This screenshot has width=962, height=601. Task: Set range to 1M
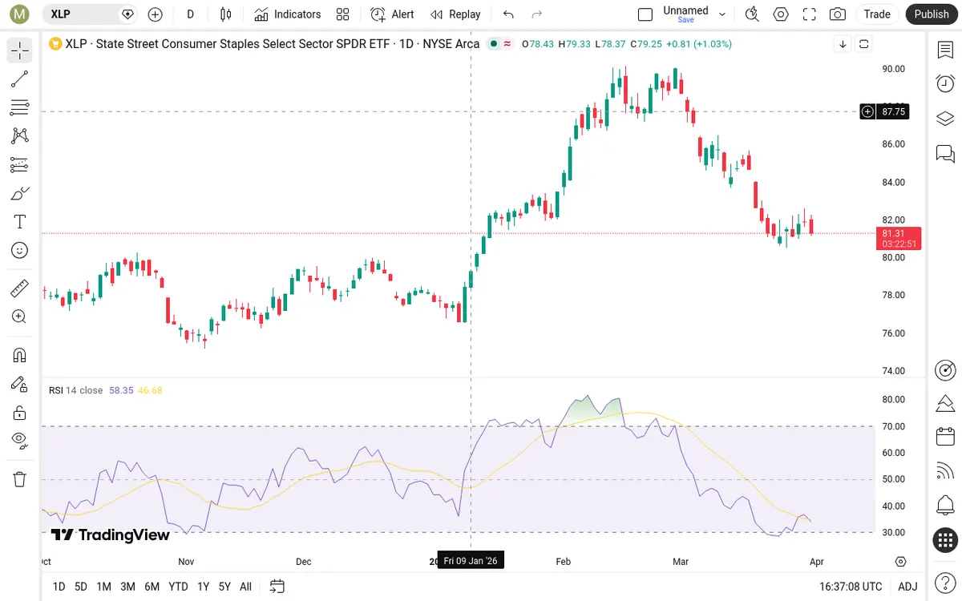103,587
